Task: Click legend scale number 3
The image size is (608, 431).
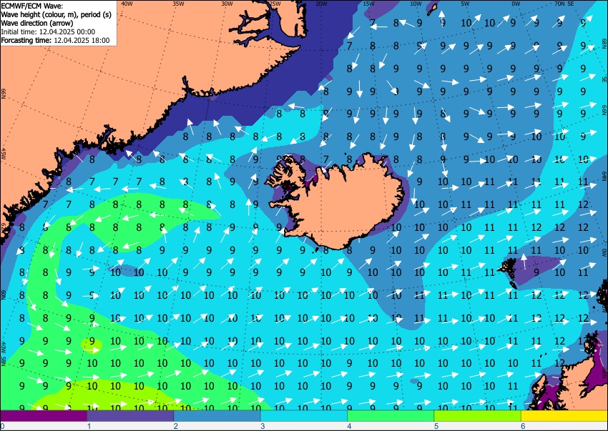Action: tap(263, 426)
